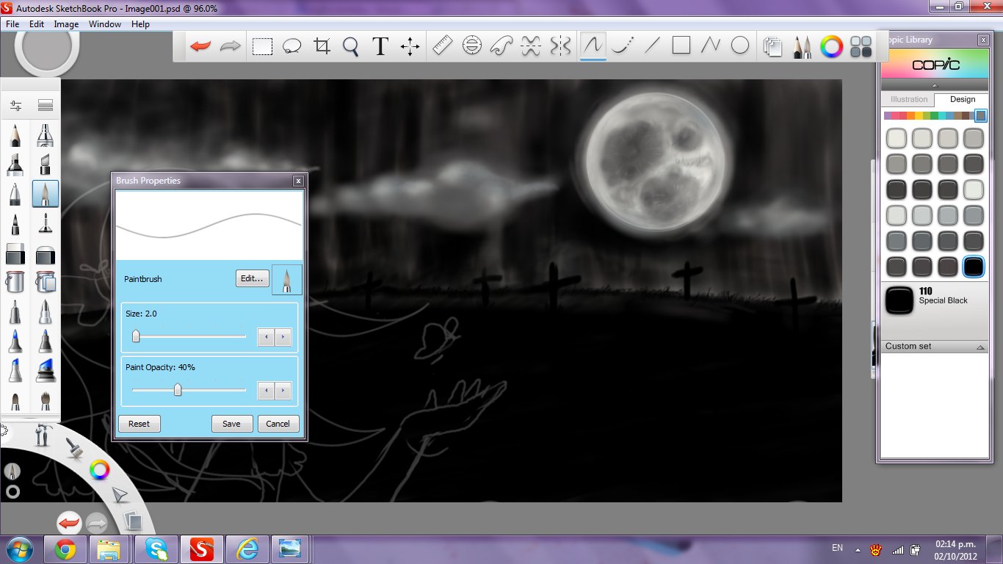The width and height of the screenshot is (1003, 564).
Task: Click the paintbrush icon thumbnail in Brush Properties
Action: coord(287,279)
